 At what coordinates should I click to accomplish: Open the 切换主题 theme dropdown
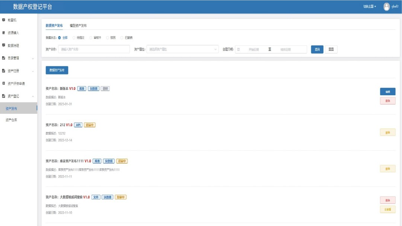(x=369, y=7)
